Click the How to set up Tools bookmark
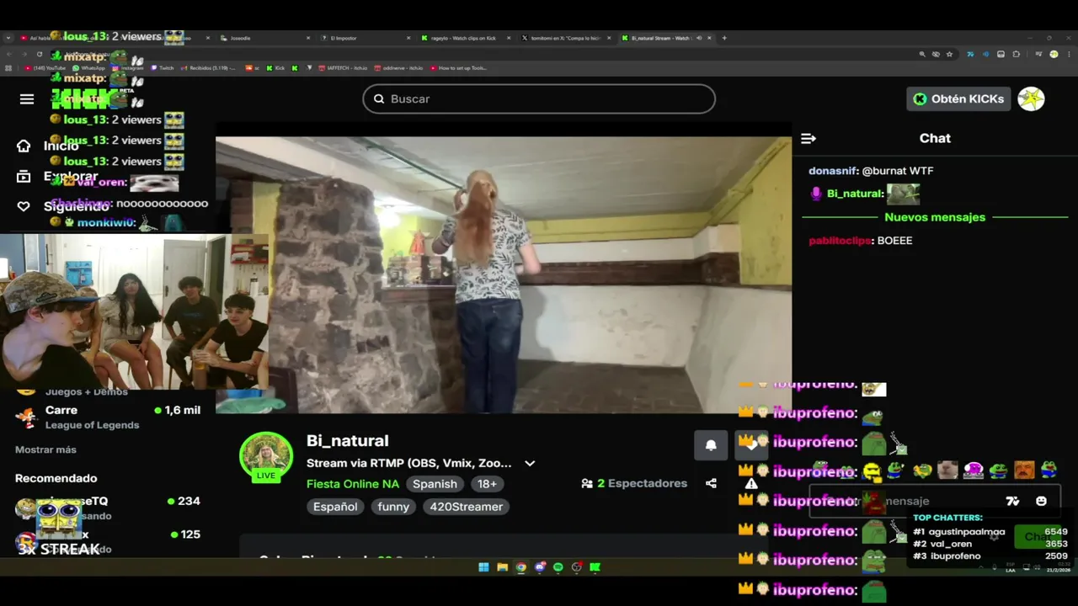 (460, 68)
